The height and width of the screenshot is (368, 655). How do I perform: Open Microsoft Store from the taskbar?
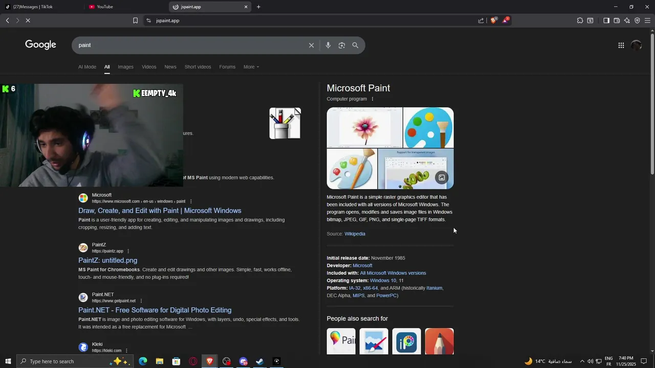click(x=176, y=361)
